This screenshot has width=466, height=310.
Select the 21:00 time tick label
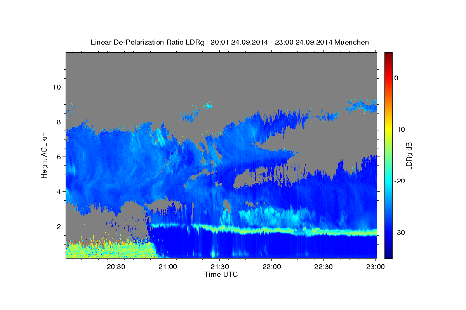pyautogui.click(x=168, y=267)
